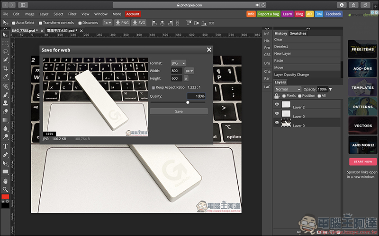Image resolution: width=379 pixels, height=236 pixels.
Task: Select the Move tool in the left toolbar
Action: pos(5,35)
